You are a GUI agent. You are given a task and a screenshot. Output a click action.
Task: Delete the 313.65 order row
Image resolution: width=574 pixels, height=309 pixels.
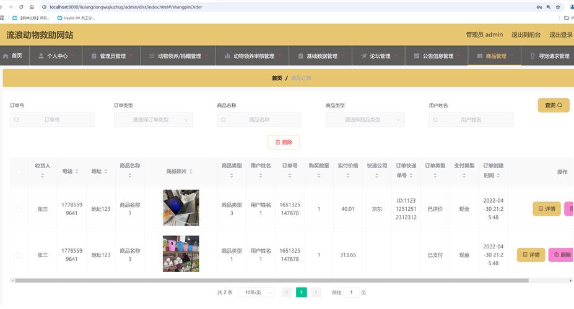click(561, 255)
